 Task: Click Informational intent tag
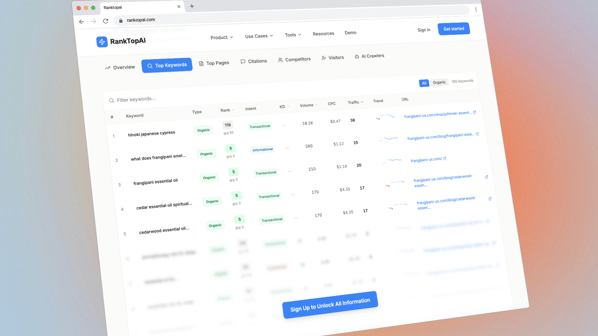coord(262,150)
